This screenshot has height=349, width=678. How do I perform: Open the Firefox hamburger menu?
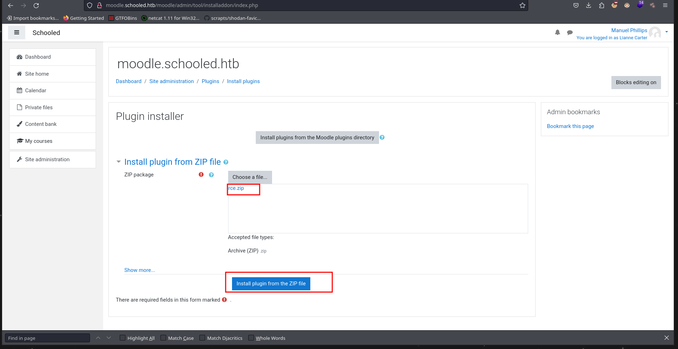click(x=665, y=5)
